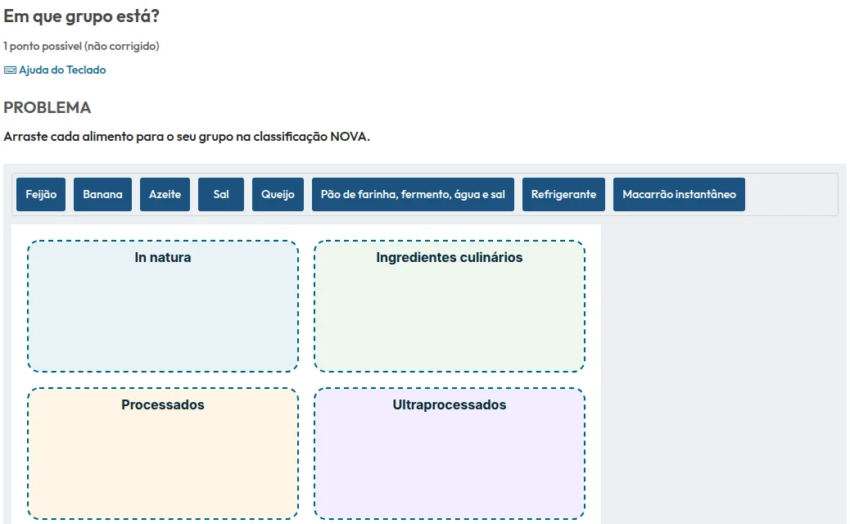The height and width of the screenshot is (524, 850).
Task: Open the Ajuda do Teclado link
Action: point(55,70)
